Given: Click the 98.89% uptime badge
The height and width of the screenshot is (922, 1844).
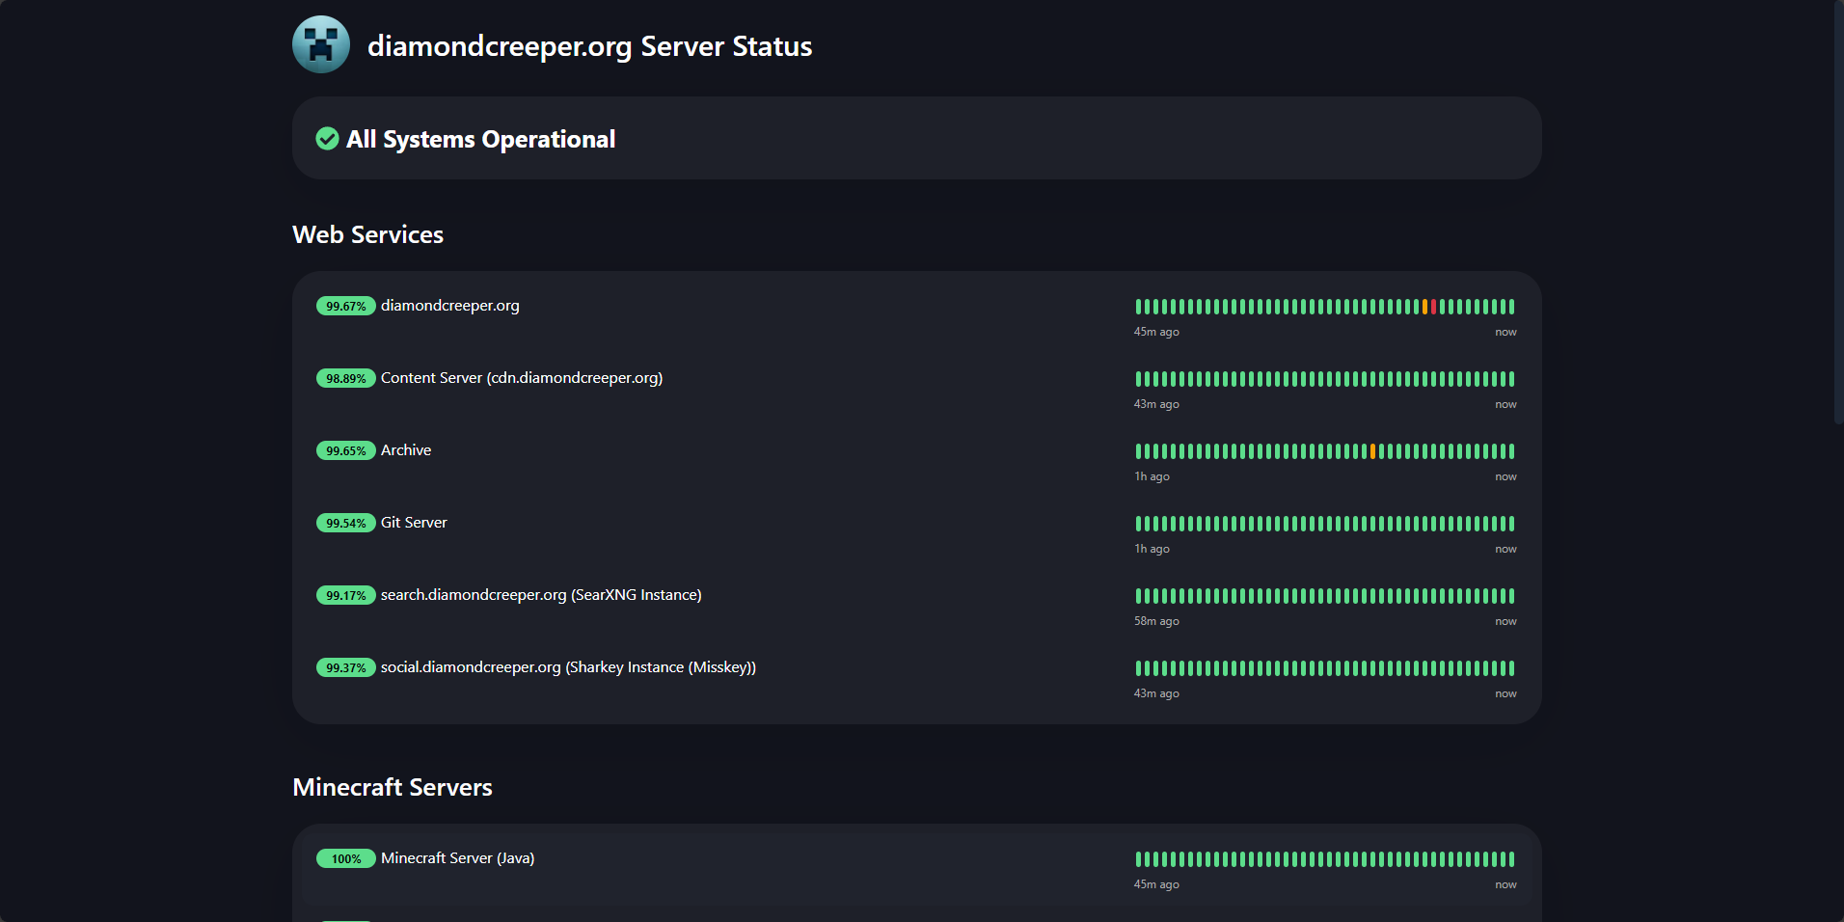Looking at the screenshot, I should point(345,378).
